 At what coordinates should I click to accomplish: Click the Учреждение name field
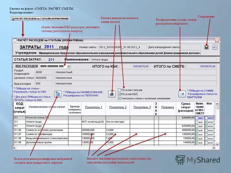pyautogui.click(x=120, y=53)
